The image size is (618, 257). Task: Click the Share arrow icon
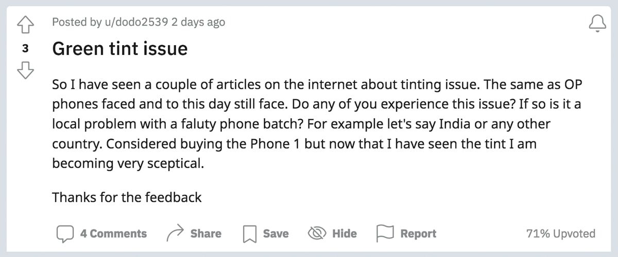pos(176,234)
